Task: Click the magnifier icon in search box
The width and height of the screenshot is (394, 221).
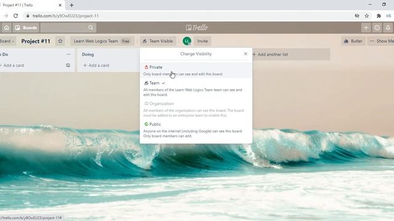Action: (90, 28)
